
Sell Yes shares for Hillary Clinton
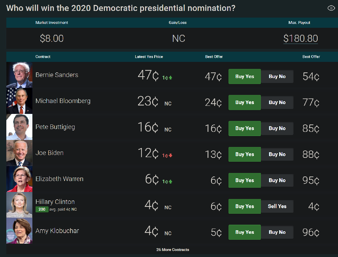tap(277, 206)
